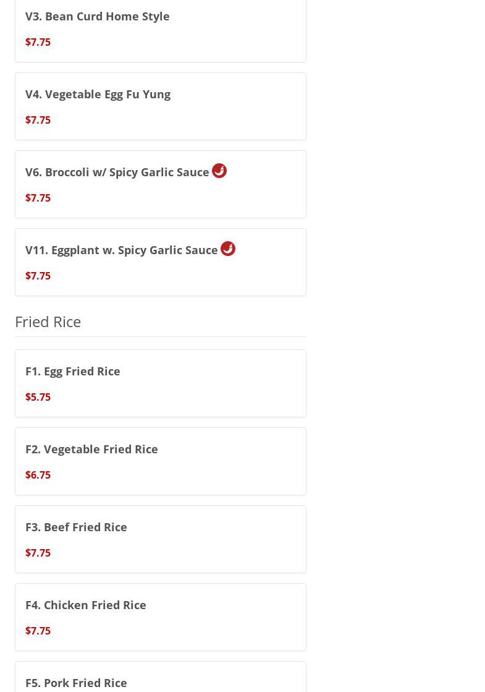Click the price under Vegetable Egg Fu Yung
The image size is (485, 692).
(38, 120)
